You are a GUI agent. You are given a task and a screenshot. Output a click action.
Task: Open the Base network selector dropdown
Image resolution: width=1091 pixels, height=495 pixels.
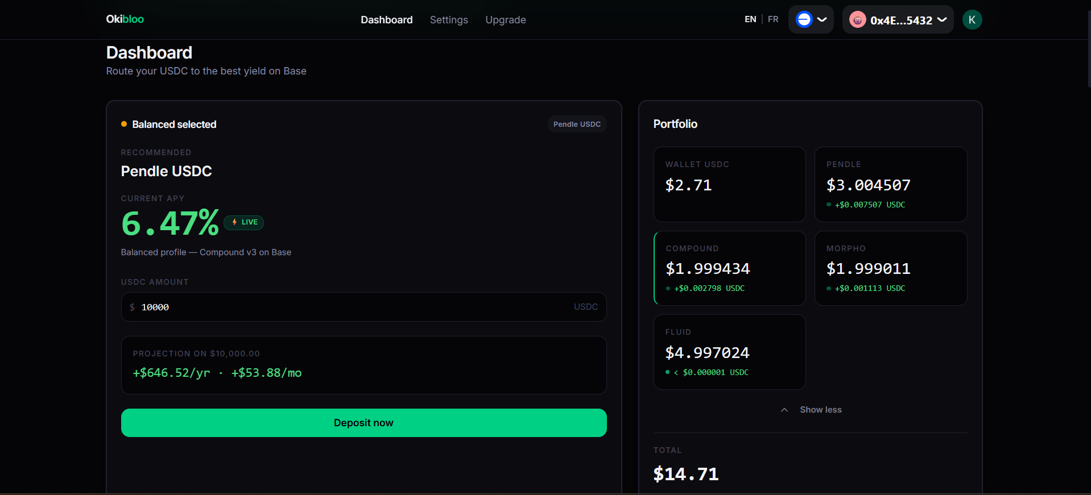coord(811,19)
